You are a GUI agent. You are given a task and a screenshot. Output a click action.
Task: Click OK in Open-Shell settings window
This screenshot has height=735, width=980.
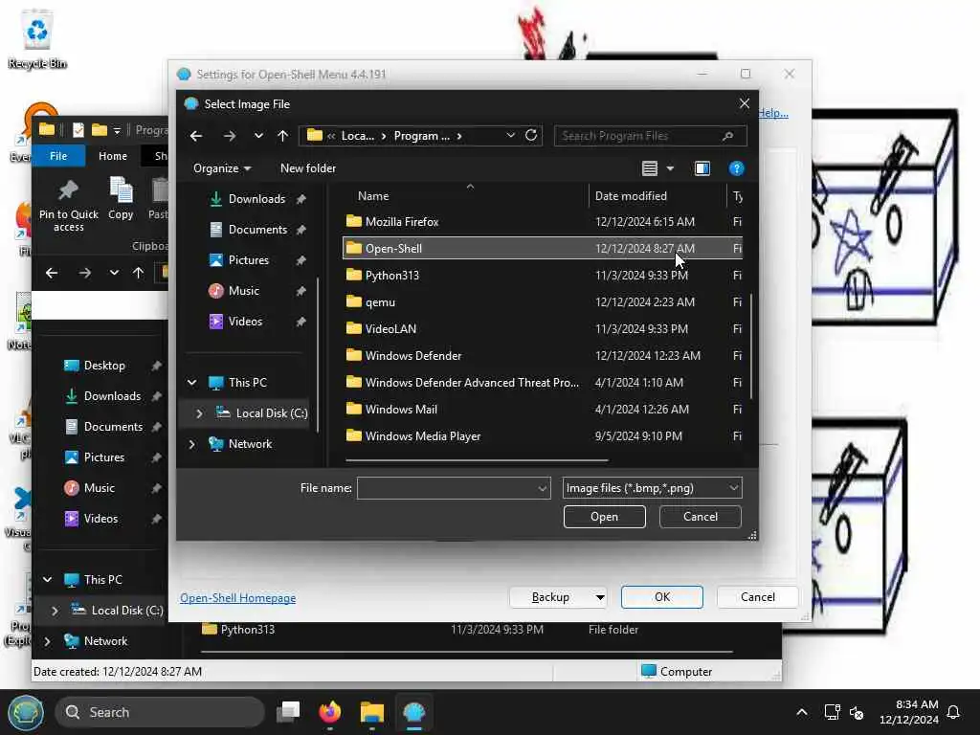point(662,597)
